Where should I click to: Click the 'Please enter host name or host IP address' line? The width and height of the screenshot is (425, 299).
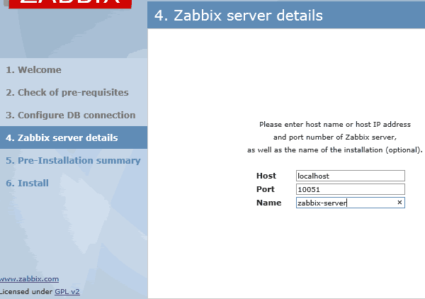[335, 125]
